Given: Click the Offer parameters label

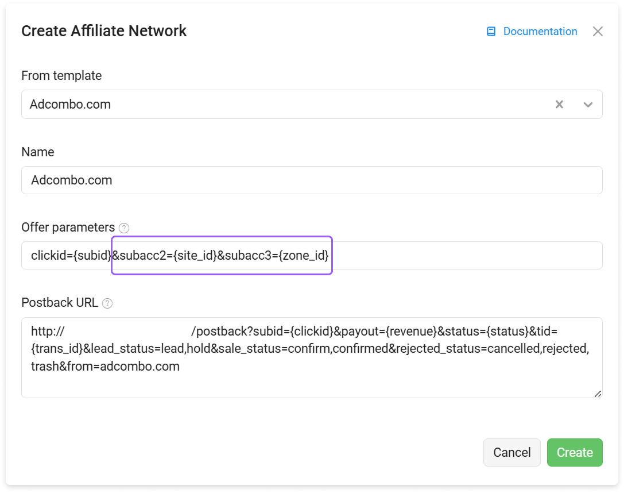Looking at the screenshot, I should coord(68,228).
